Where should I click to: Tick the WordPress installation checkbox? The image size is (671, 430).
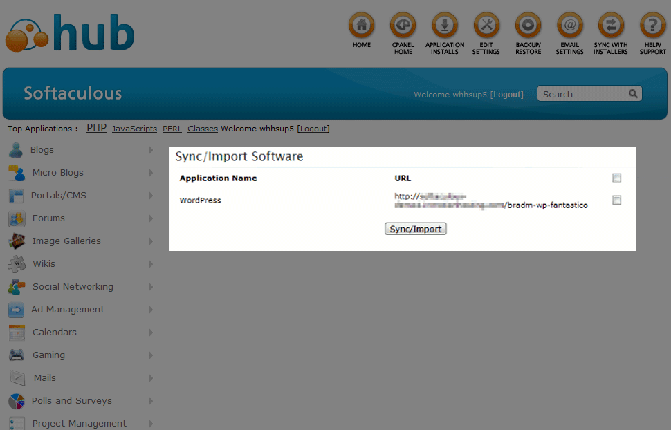click(616, 200)
